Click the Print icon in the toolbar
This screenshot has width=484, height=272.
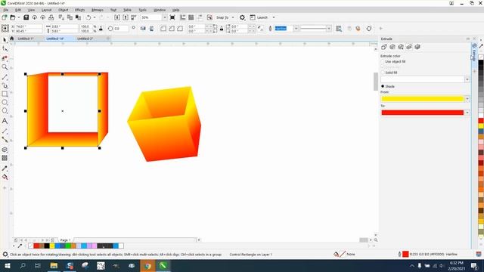pos(51,17)
